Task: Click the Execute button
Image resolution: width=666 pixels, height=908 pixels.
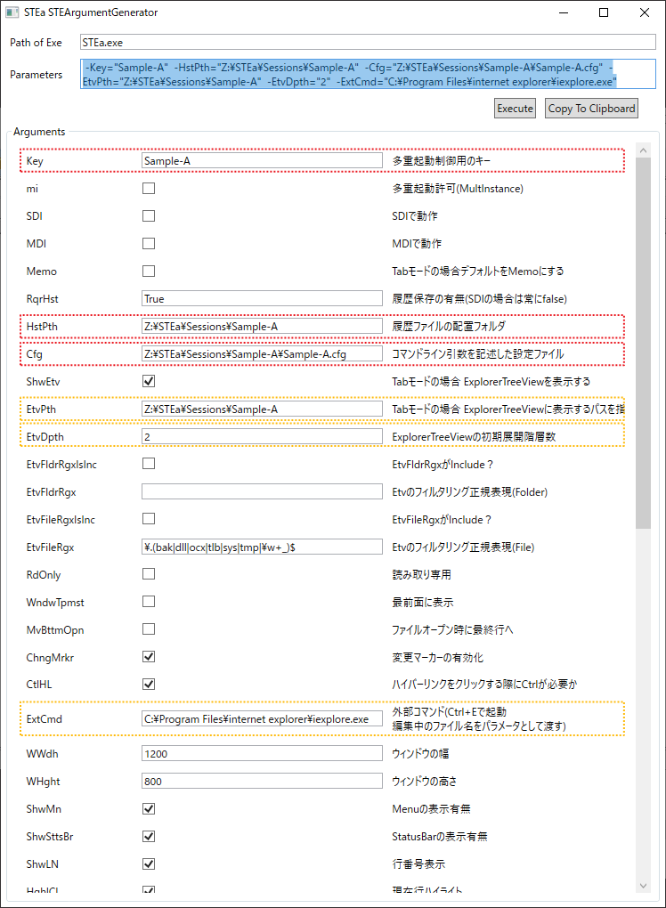Action: [x=515, y=109]
